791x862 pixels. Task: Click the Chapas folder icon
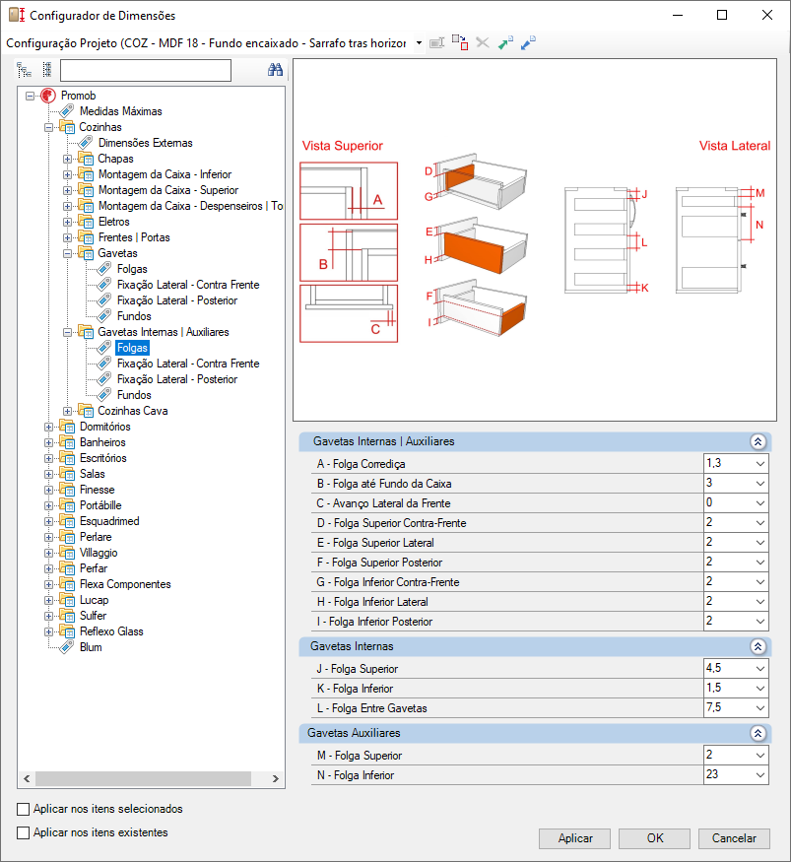pyautogui.click(x=85, y=159)
